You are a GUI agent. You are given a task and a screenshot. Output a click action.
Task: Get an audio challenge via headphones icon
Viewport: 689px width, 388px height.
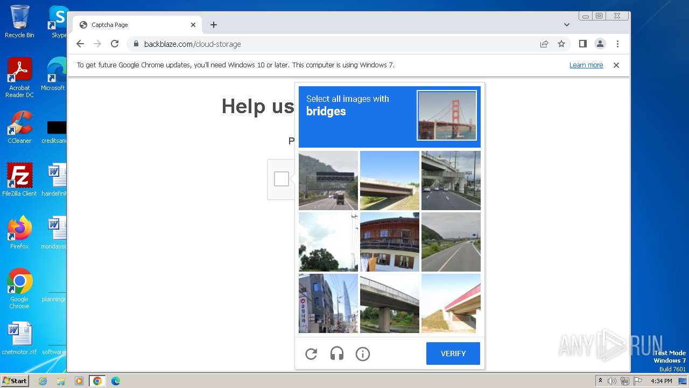click(x=337, y=354)
